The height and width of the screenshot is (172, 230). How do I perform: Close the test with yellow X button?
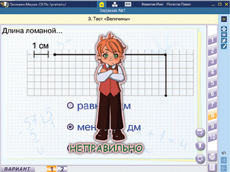tap(224, 19)
